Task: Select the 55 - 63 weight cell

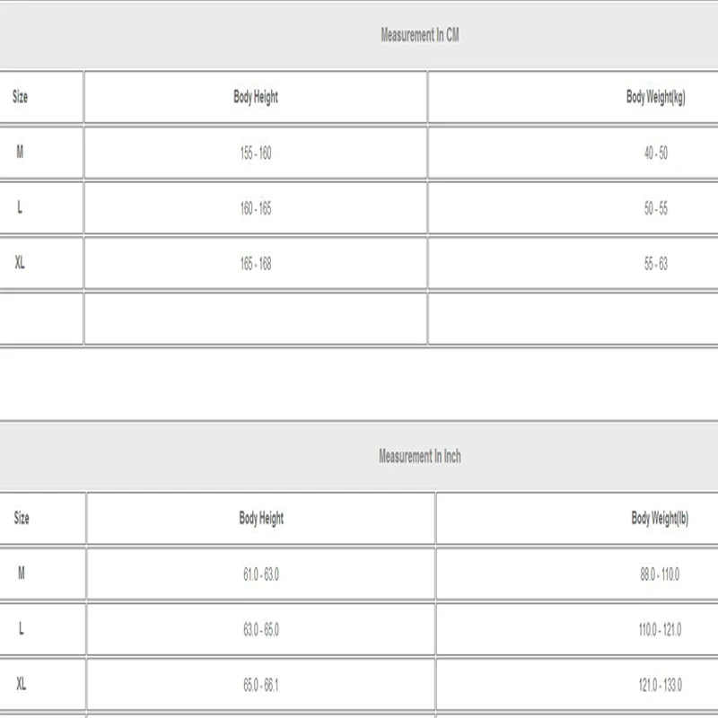Action: click(x=574, y=264)
